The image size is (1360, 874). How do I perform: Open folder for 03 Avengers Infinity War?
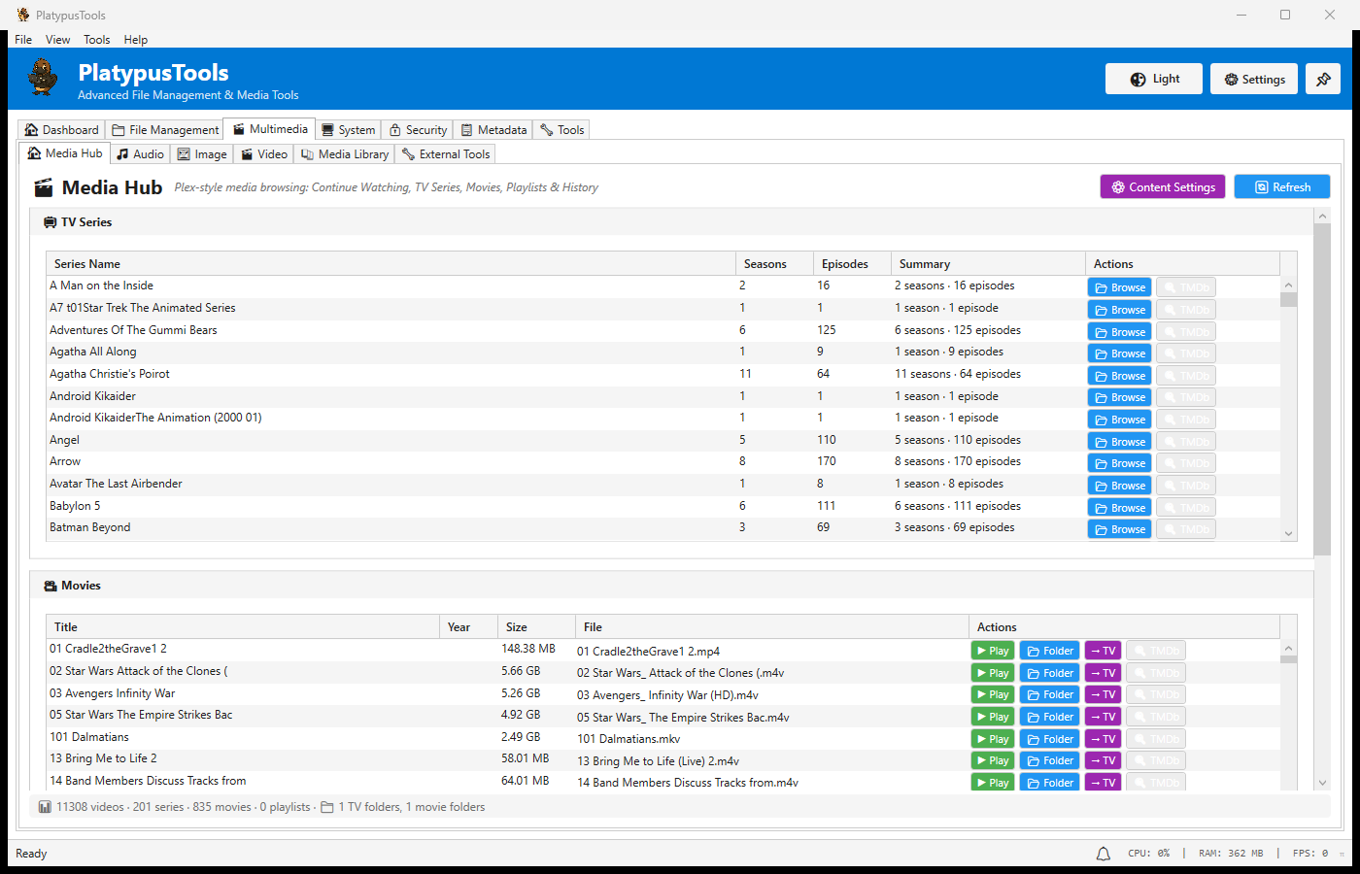(x=1049, y=694)
